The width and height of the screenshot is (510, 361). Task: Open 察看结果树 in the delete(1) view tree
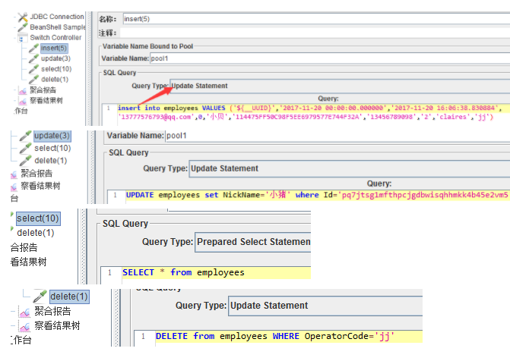tap(57, 325)
